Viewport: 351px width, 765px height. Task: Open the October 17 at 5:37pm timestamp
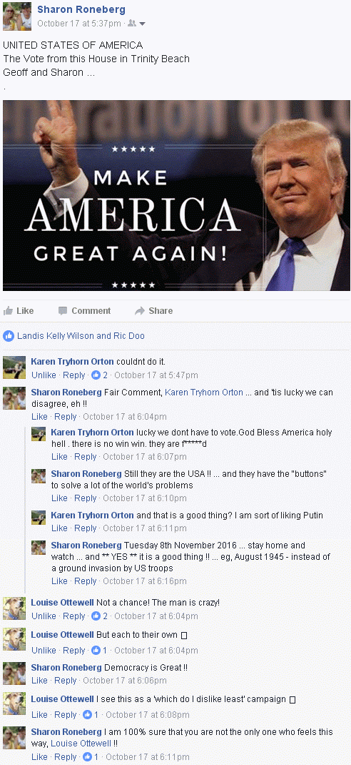click(79, 23)
